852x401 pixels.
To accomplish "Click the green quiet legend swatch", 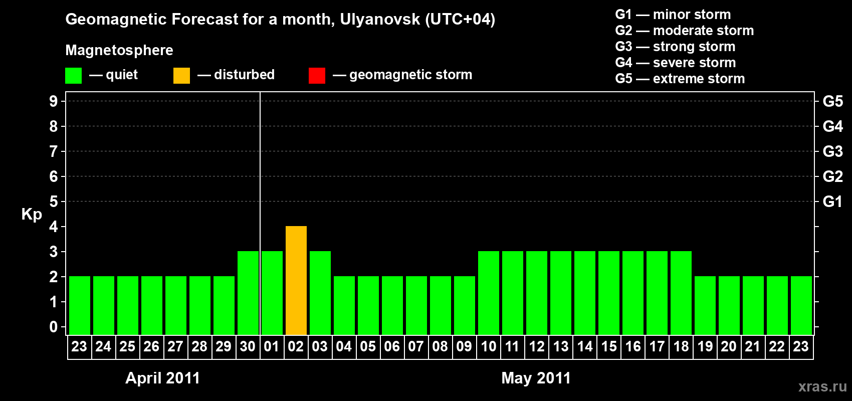I will tap(73, 75).
